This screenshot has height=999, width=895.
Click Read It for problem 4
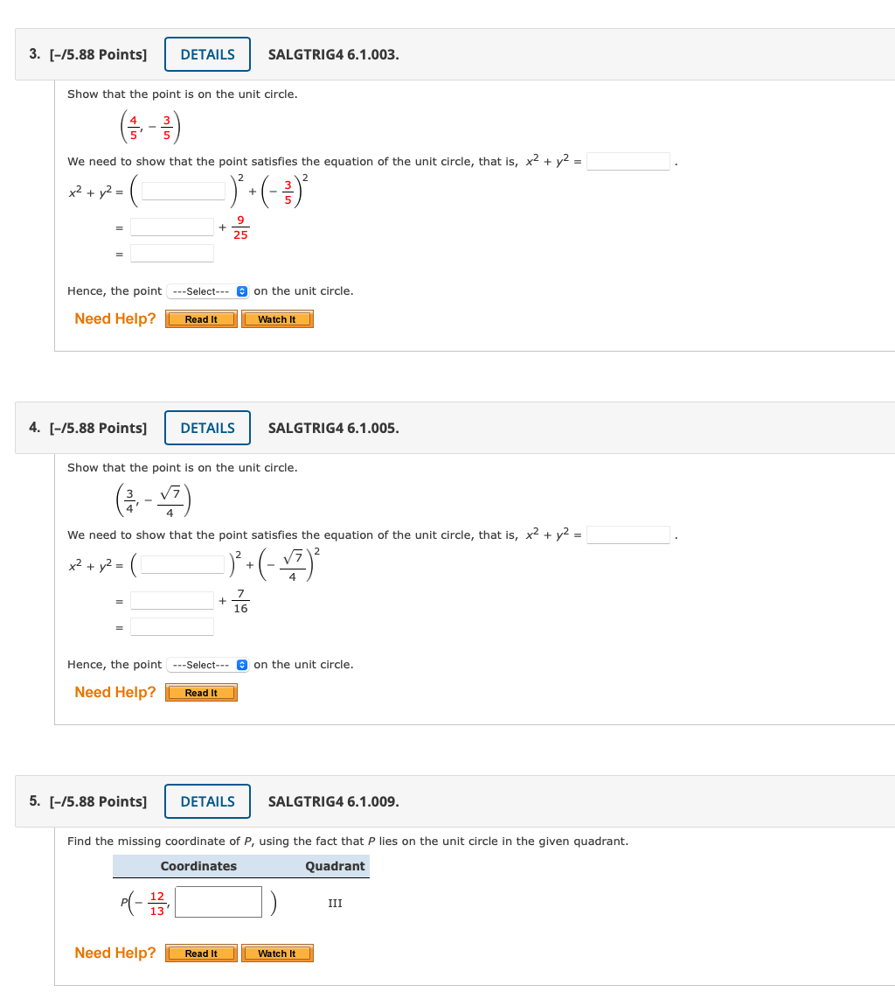(201, 692)
